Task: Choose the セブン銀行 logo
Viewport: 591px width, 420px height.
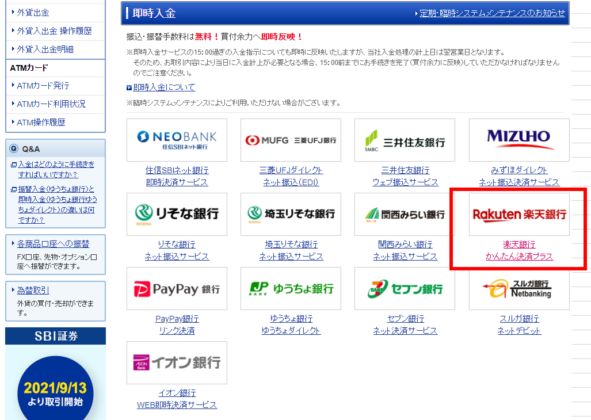Action: point(405,289)
